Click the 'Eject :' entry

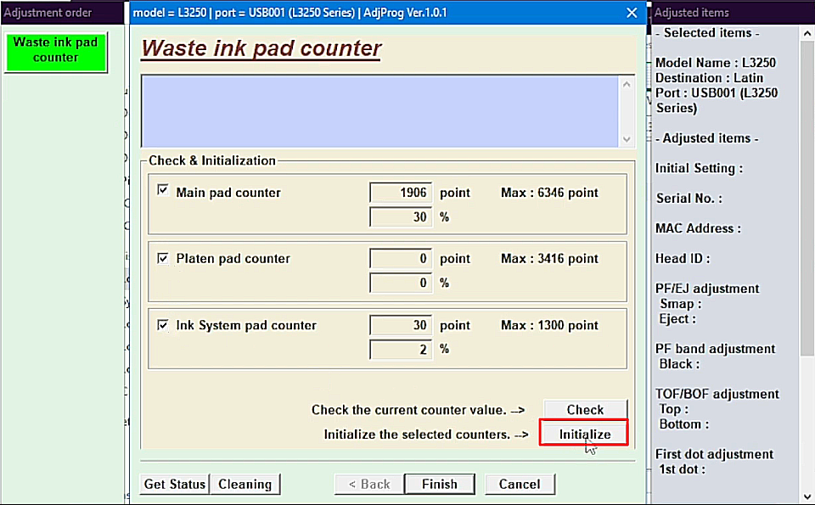677,319
